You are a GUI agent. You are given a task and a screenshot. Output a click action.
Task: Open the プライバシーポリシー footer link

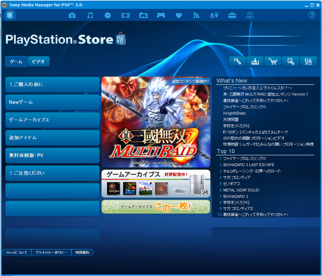click(51, 252)
